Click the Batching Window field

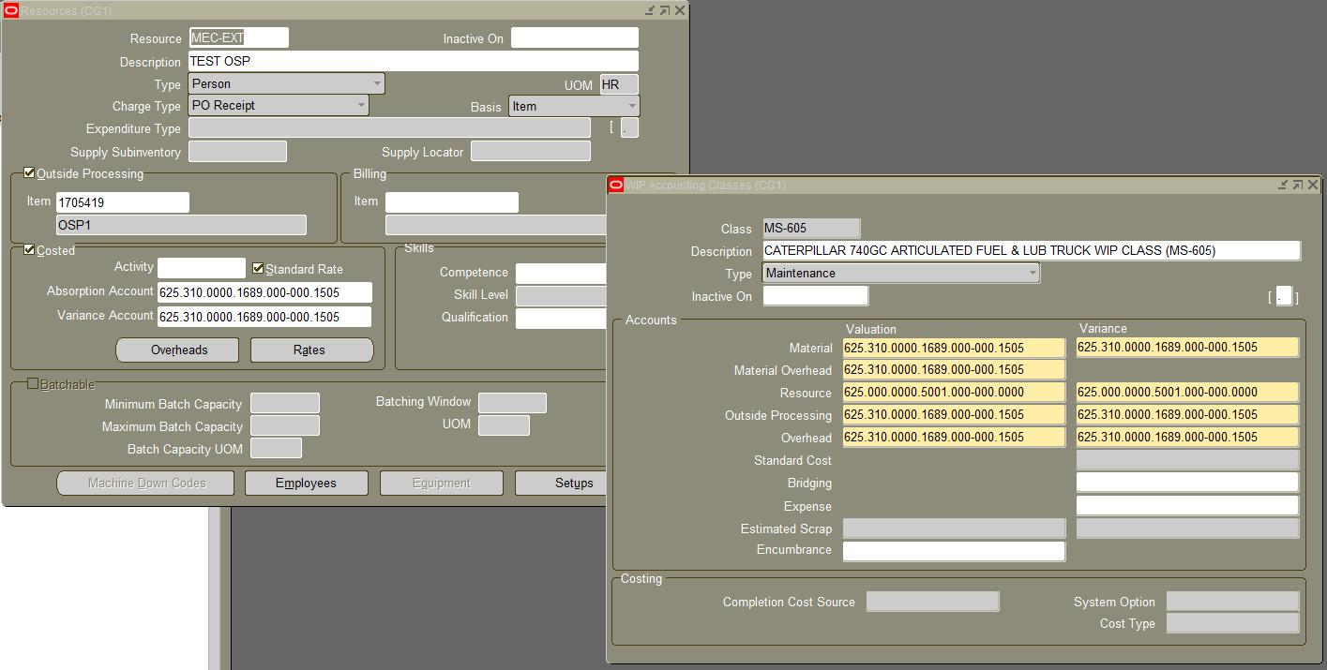[x=512, y=403]
